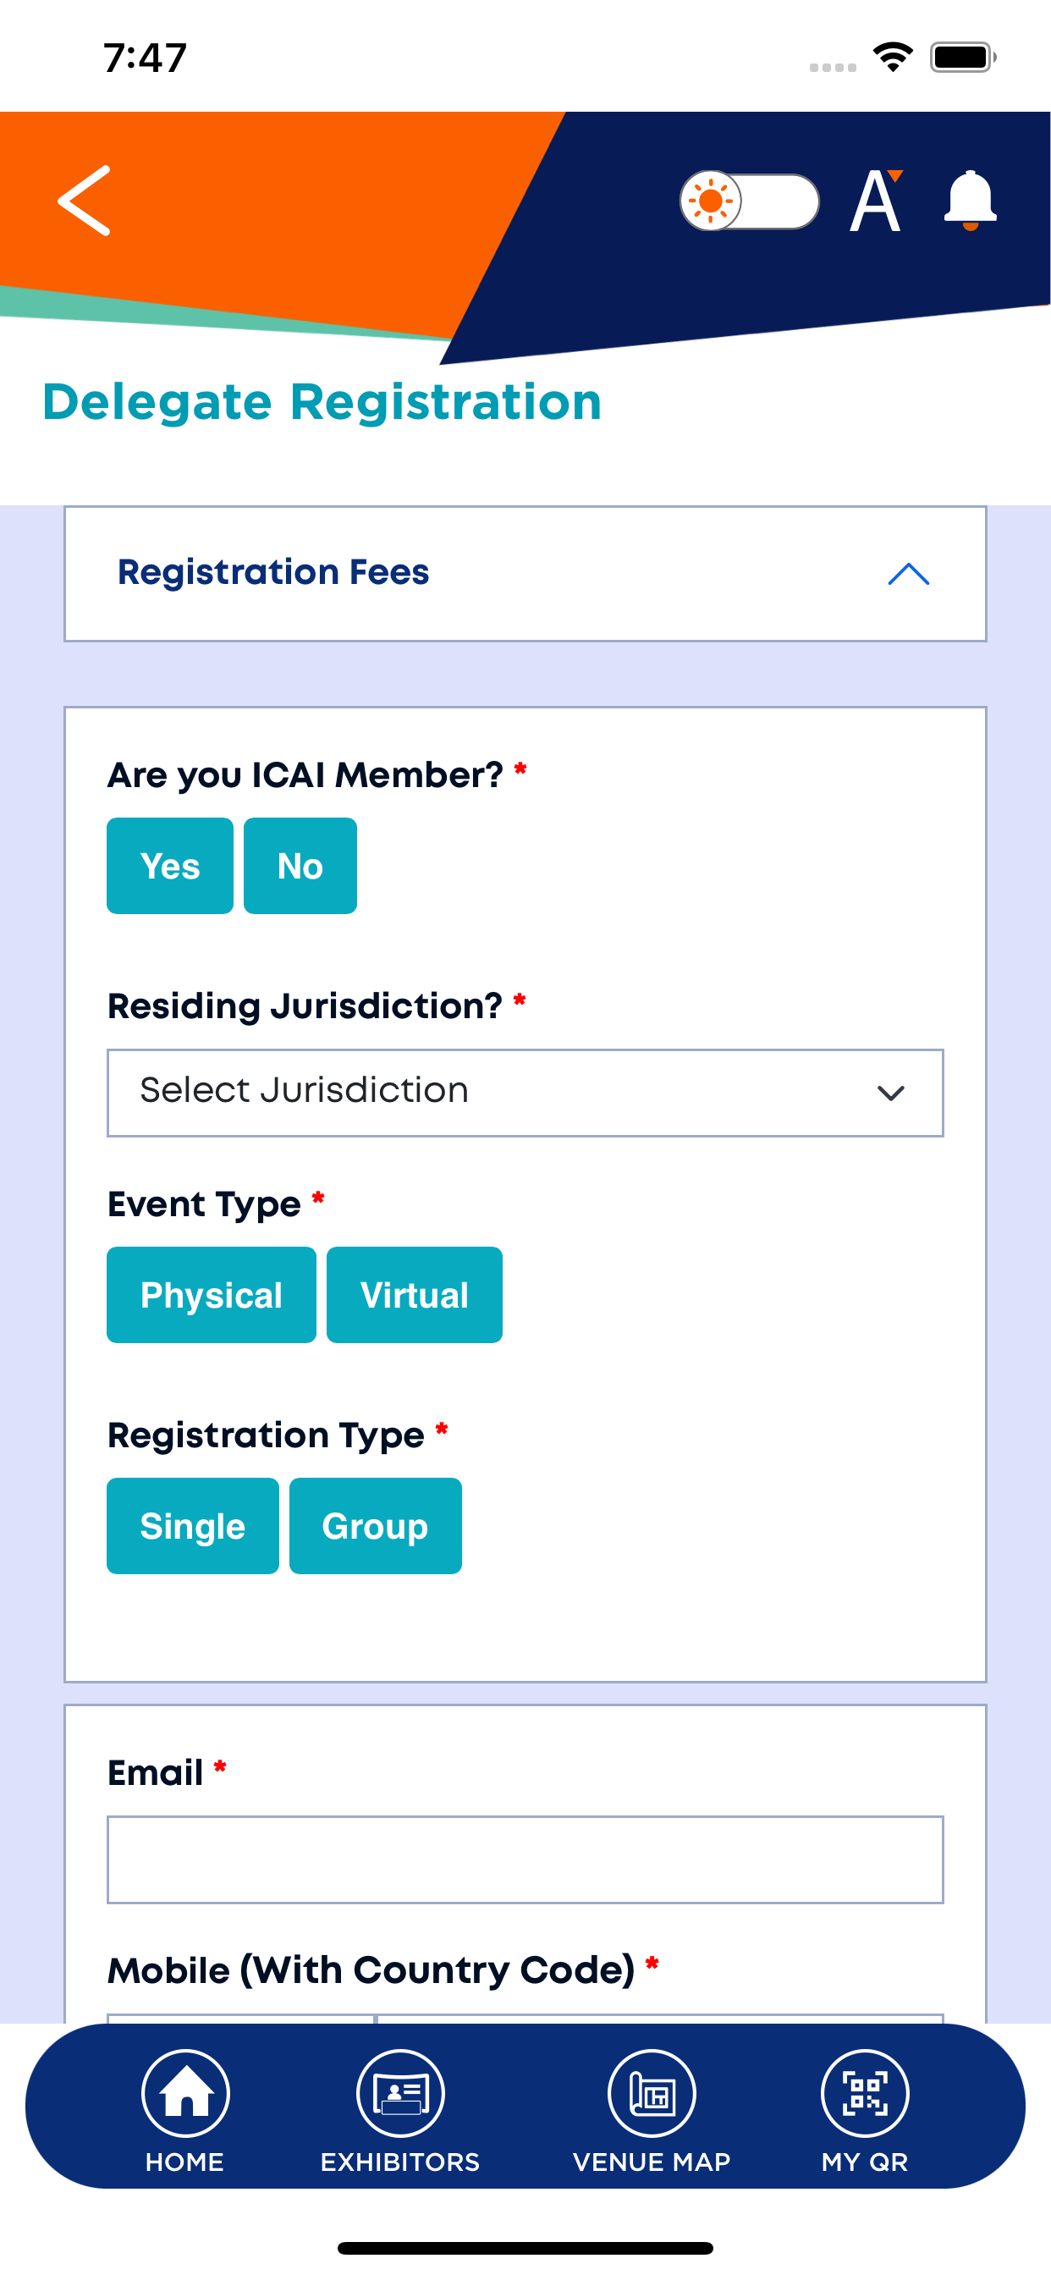This screenshot has width=1051, height=2275.
Task: Tap the back arrow icon
Action: coord(85,201)
